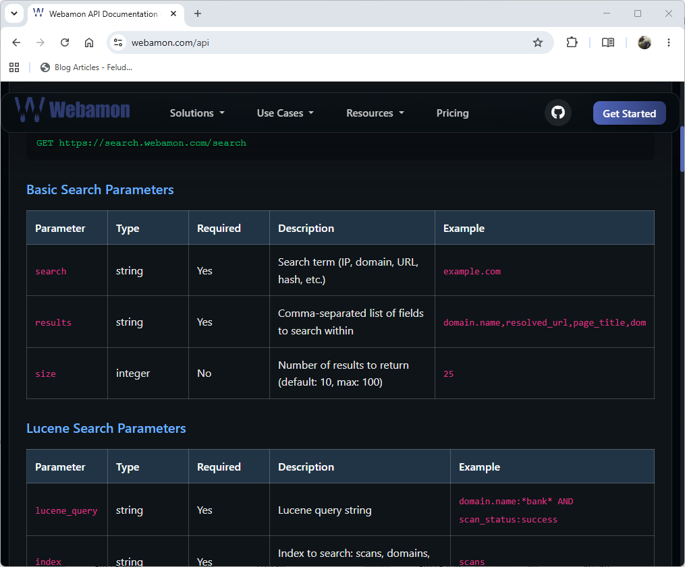Close the Webamon API Documentation tab

coord(173,13)
